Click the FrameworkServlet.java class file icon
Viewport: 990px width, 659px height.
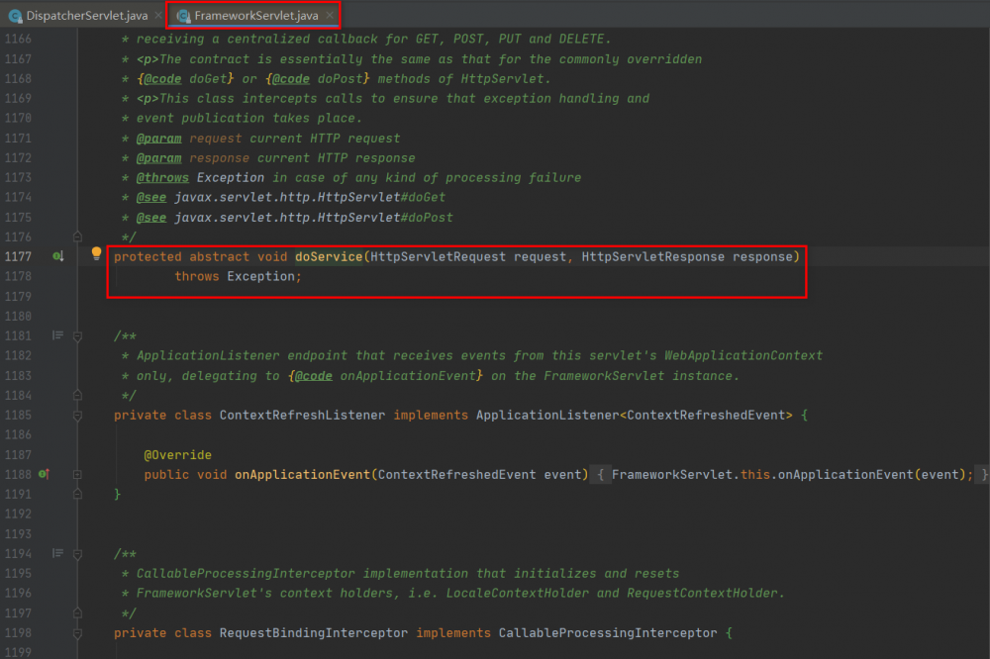tap(183, 16)
